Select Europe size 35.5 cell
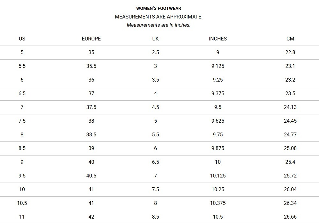Image resolution: width=319 pixels, height=224 pixels. coord(91,66)
